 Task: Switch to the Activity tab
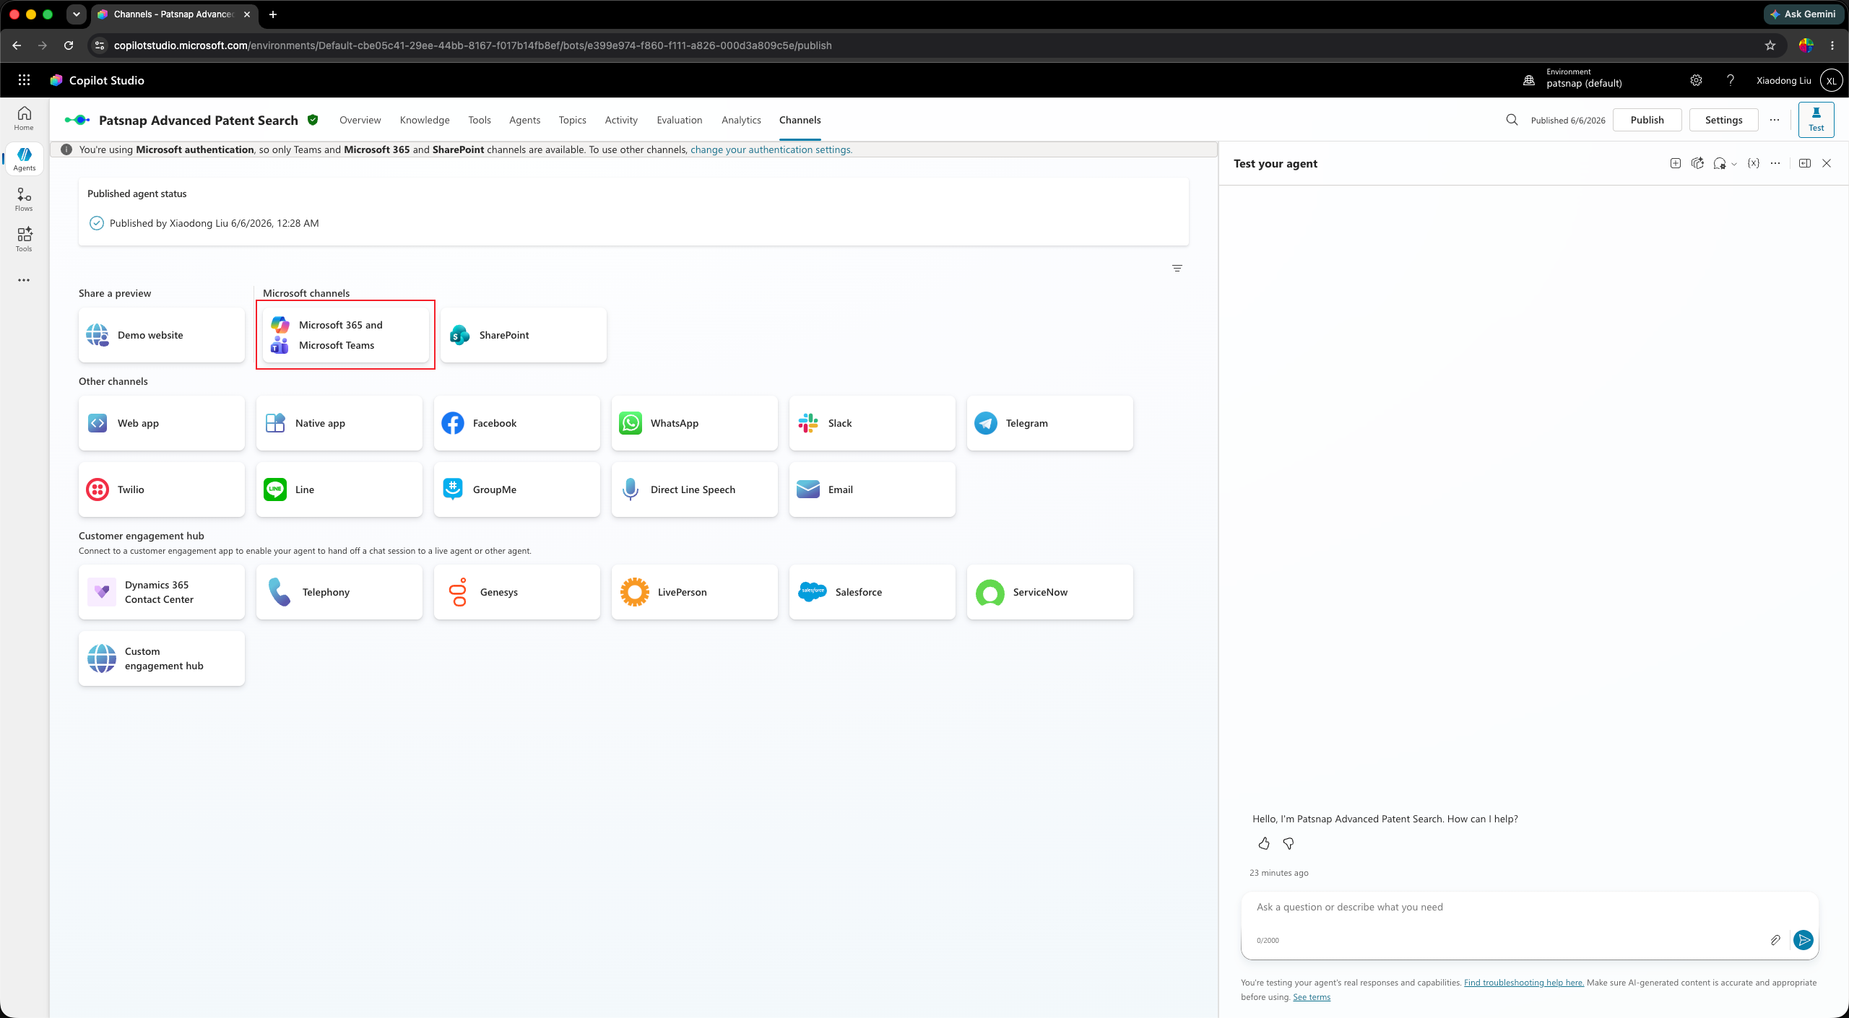click(621, 120)
